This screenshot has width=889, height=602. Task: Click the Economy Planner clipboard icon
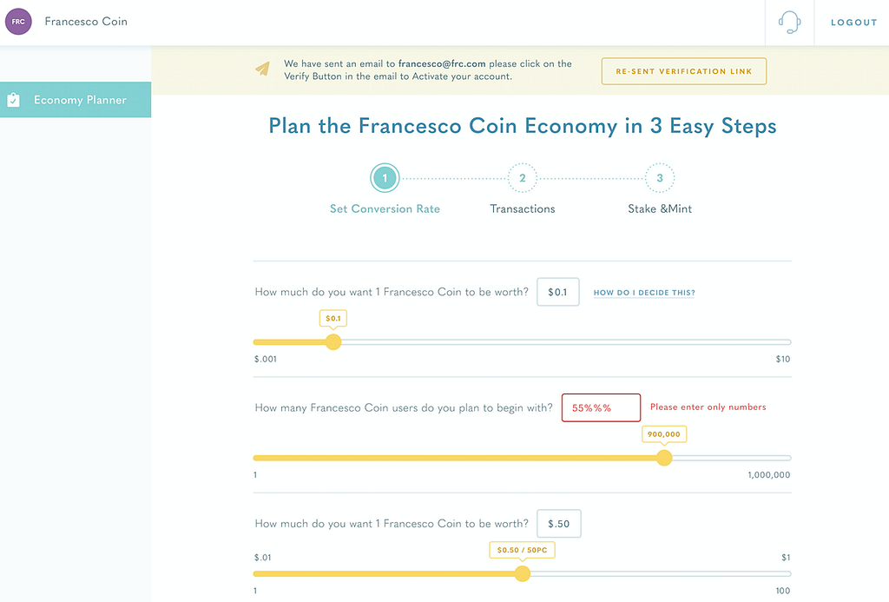click(13, 100)
